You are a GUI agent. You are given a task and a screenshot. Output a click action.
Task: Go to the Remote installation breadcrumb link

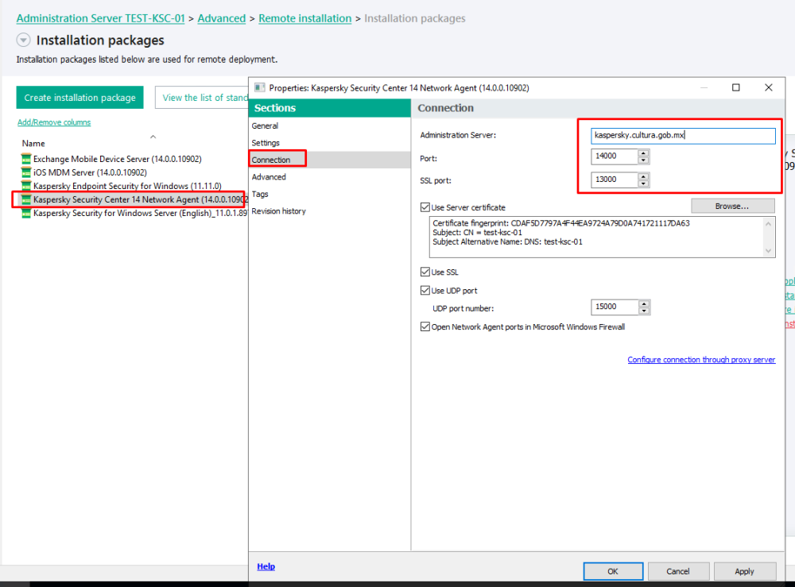[304, 18]
